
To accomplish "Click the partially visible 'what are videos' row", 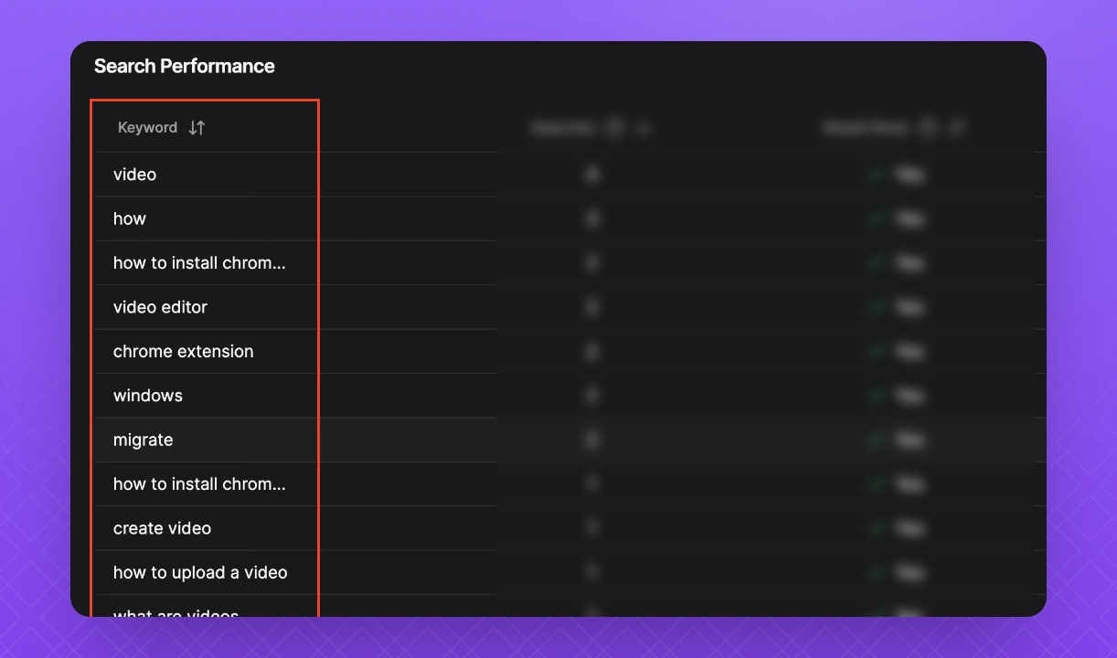I will pos(176,611).
